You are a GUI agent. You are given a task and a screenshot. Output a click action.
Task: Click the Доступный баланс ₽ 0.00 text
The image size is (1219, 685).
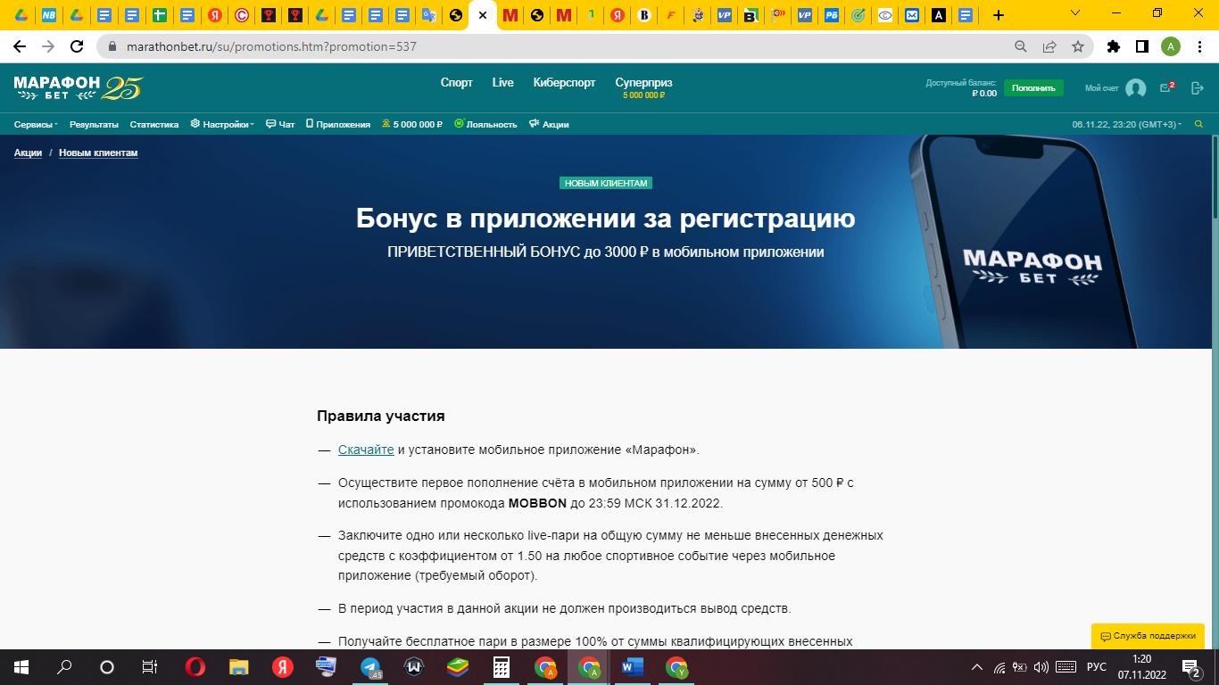pos(961,87)
